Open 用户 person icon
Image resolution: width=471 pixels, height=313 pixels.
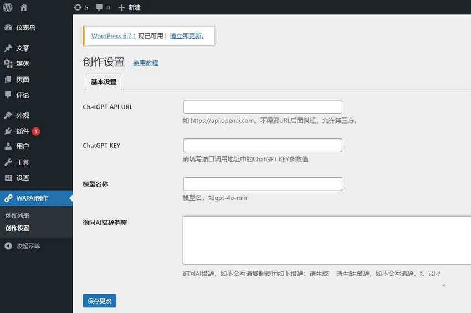(8, 146)
